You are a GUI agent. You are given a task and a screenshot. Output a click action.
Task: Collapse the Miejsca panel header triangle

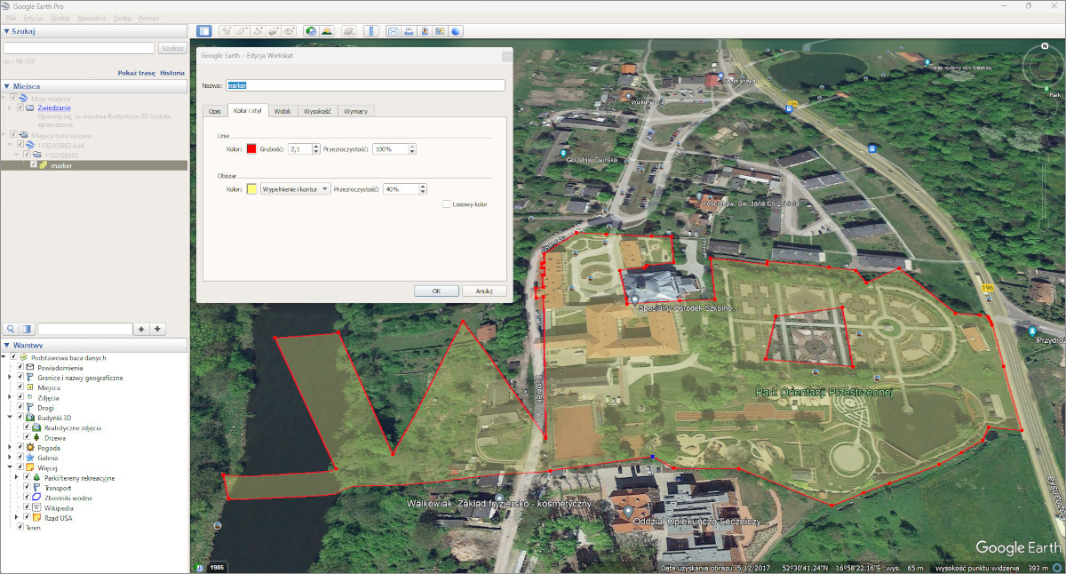(x=7, y=86)
